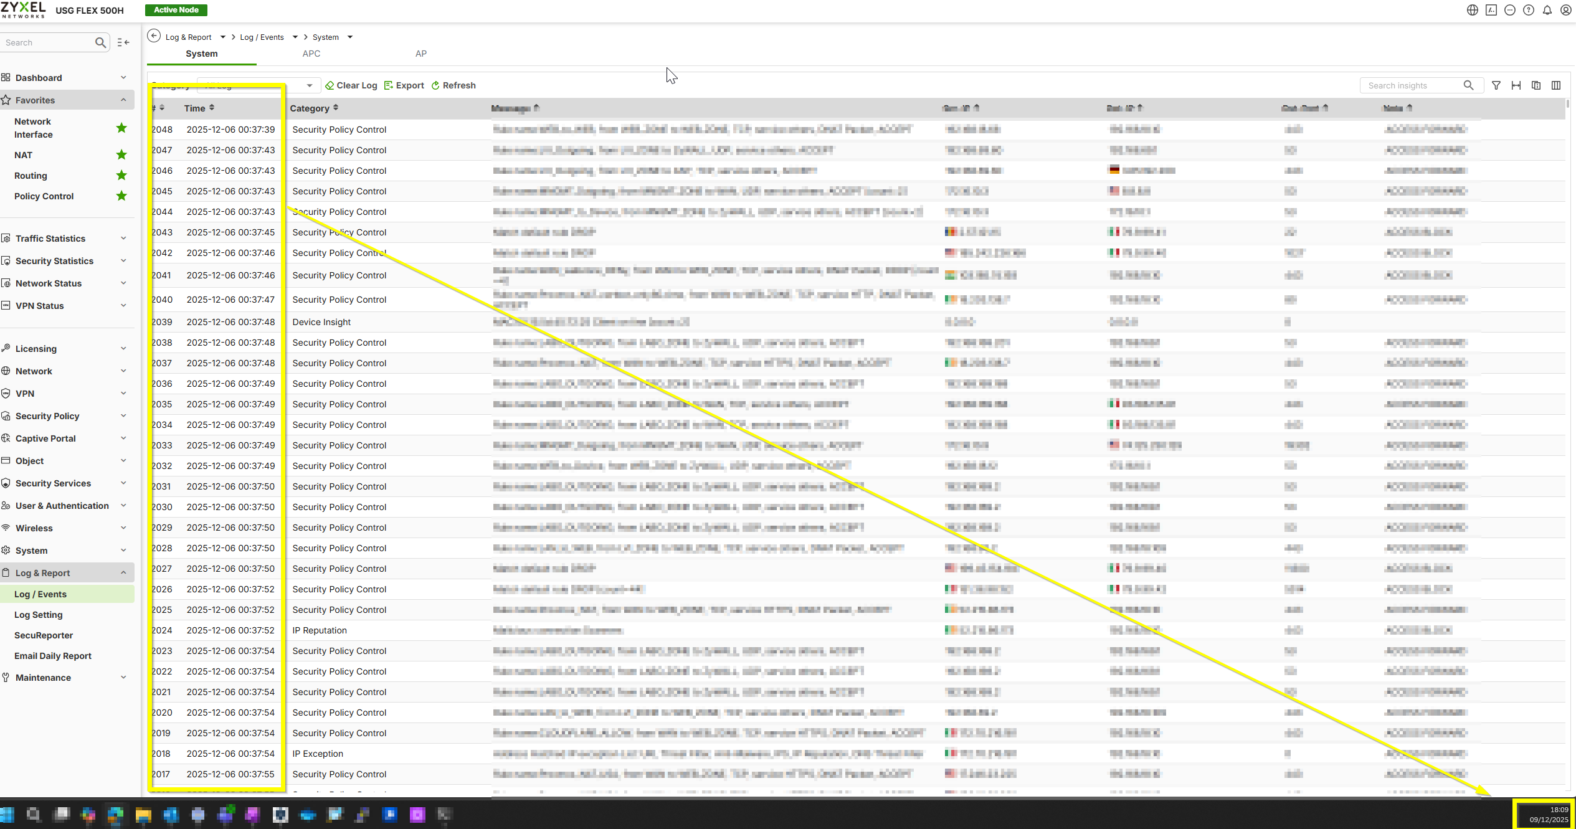The width and height of the screenshot is (1576, 829).
Task: Open the language globe icon
Action: point(1473,10)
